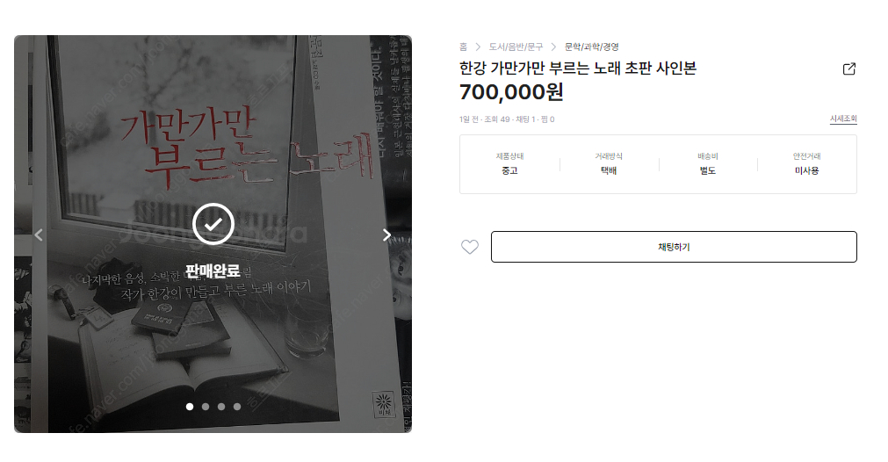The width and height of the screenshot is (888, 462).
Task: Select the second carousel dot indicator
Action: (206, 407)
